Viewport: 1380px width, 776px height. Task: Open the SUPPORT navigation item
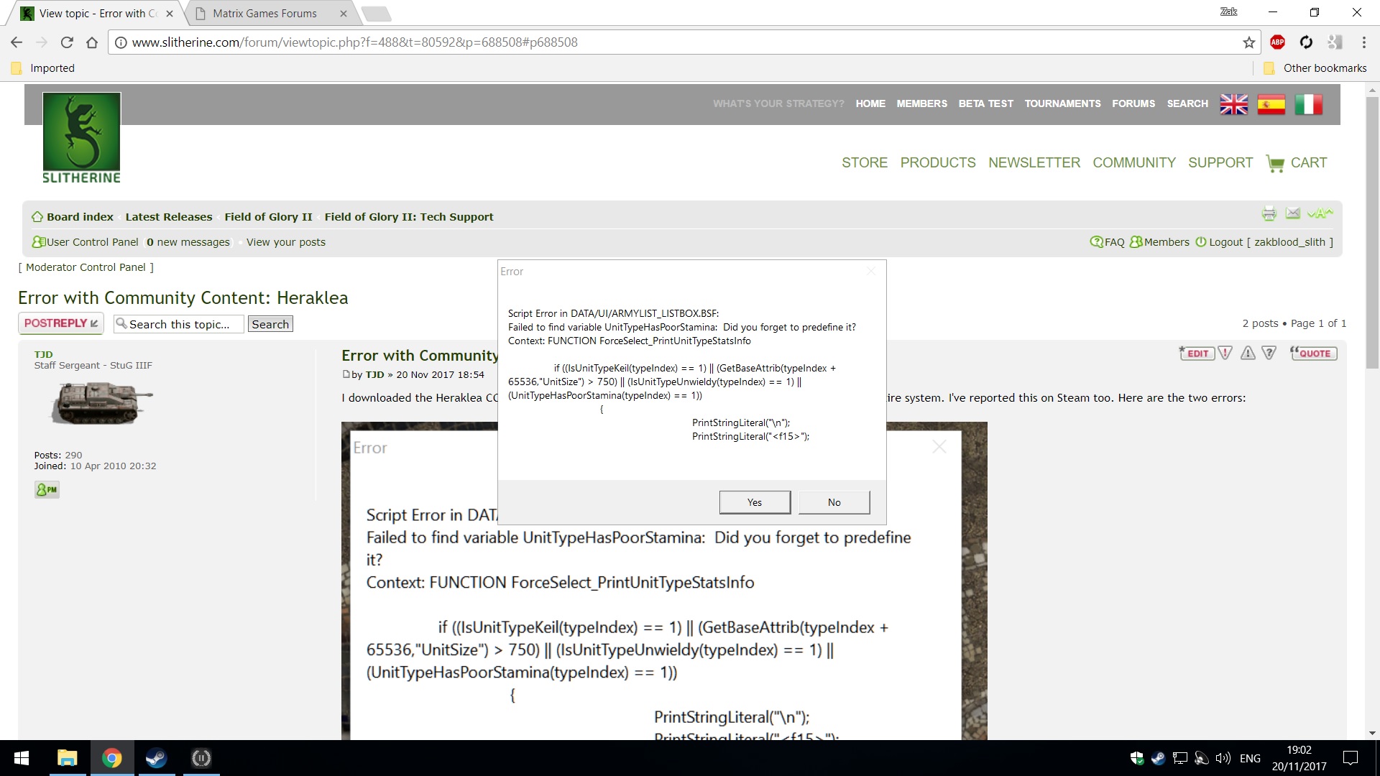pyautogui.click(x=1220, y=162)
